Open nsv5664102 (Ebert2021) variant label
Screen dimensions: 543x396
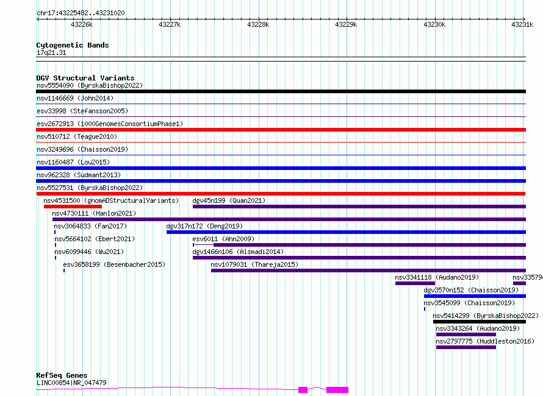click(x=95, y=239)
